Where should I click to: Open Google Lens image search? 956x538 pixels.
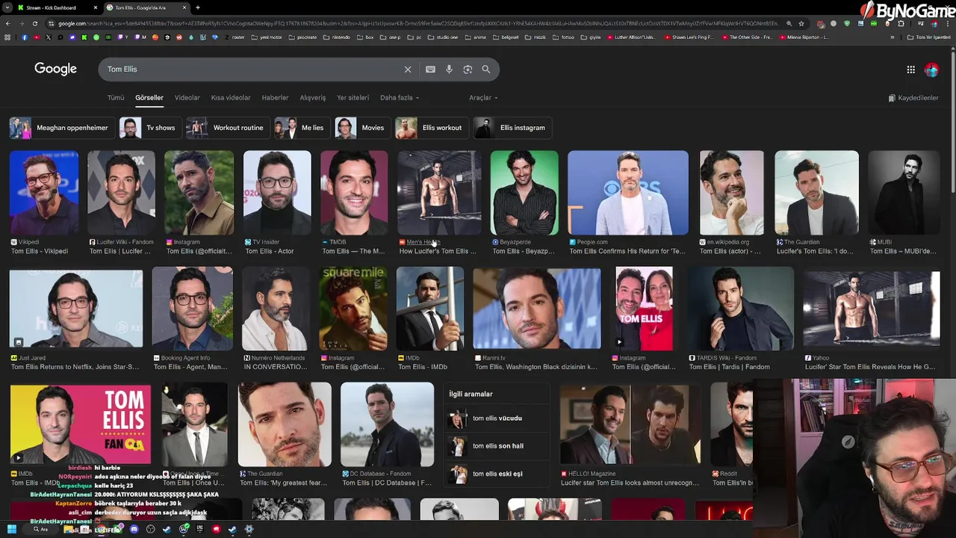point(468,69)
